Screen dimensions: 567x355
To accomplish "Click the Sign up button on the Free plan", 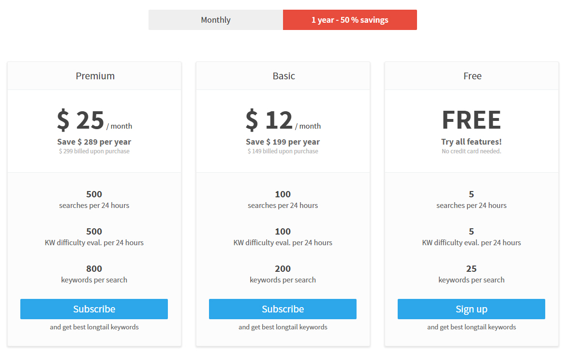I will pyautogui.click(x=471, y=309).
